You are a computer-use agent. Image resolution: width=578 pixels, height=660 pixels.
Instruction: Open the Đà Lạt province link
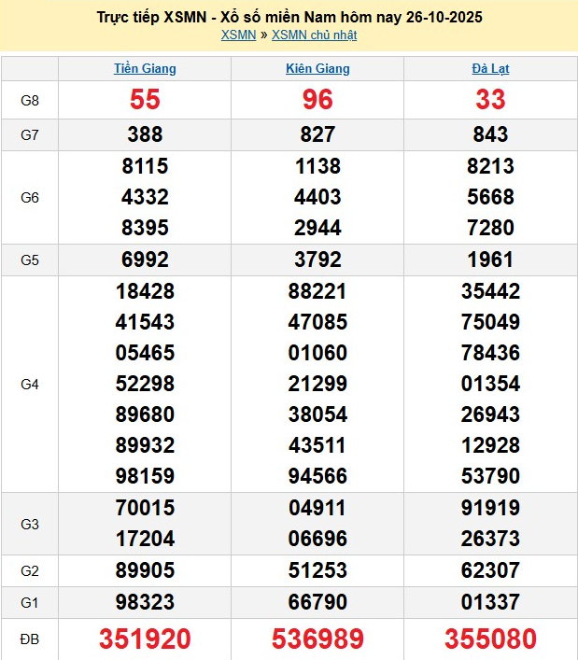(490, 69)
